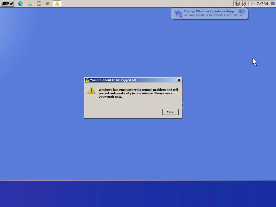The width and height of the screenshot is (276, 207).
Task: Click the 7:47 AM clock
Action: pyautogui.click(x=262, y=4)
